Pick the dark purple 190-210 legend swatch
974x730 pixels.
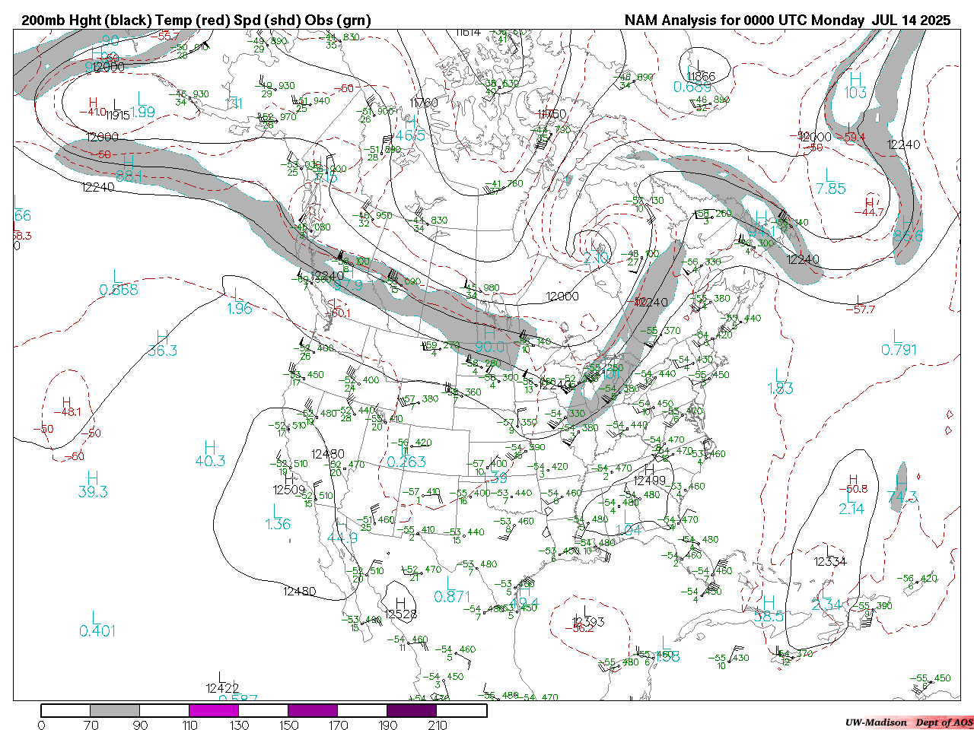pos(412,710)
